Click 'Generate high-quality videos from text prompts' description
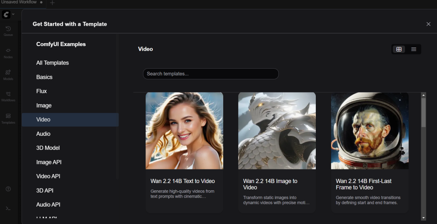This screenshot has height=224, width=437. point(182,194)
